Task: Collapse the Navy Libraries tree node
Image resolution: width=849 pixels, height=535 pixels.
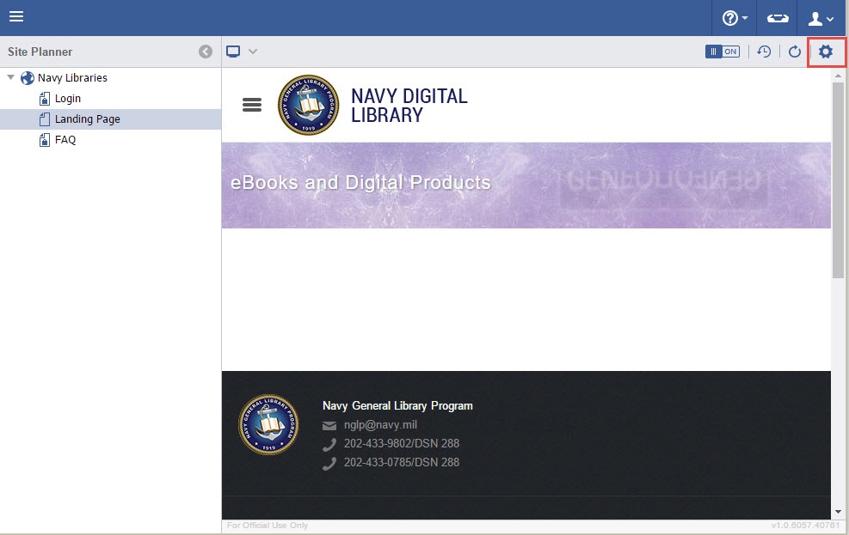Action: tap(10, 77)
